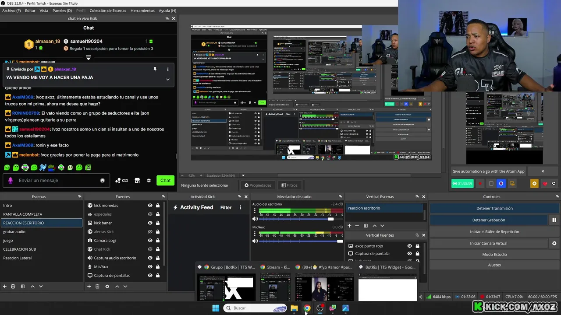Open File Explorer from the taskbar

(294, 308)
